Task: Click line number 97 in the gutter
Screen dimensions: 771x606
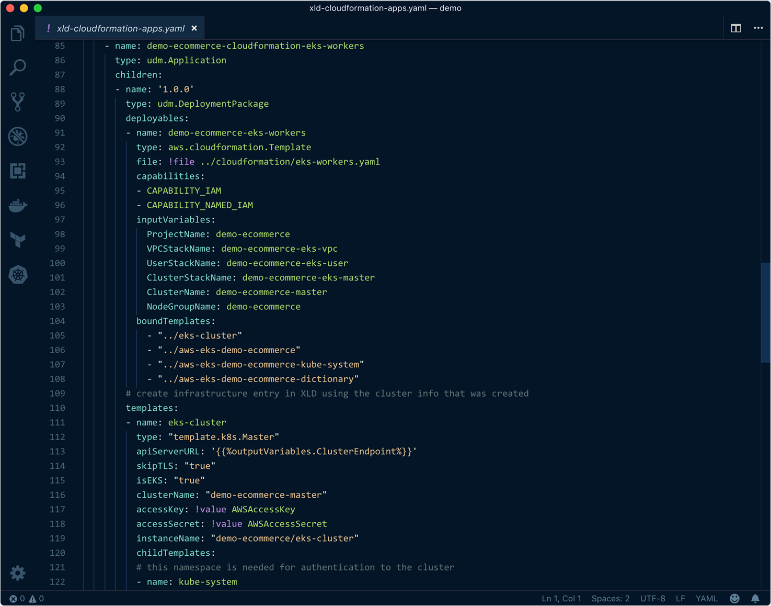Action: tap(60, 220)
